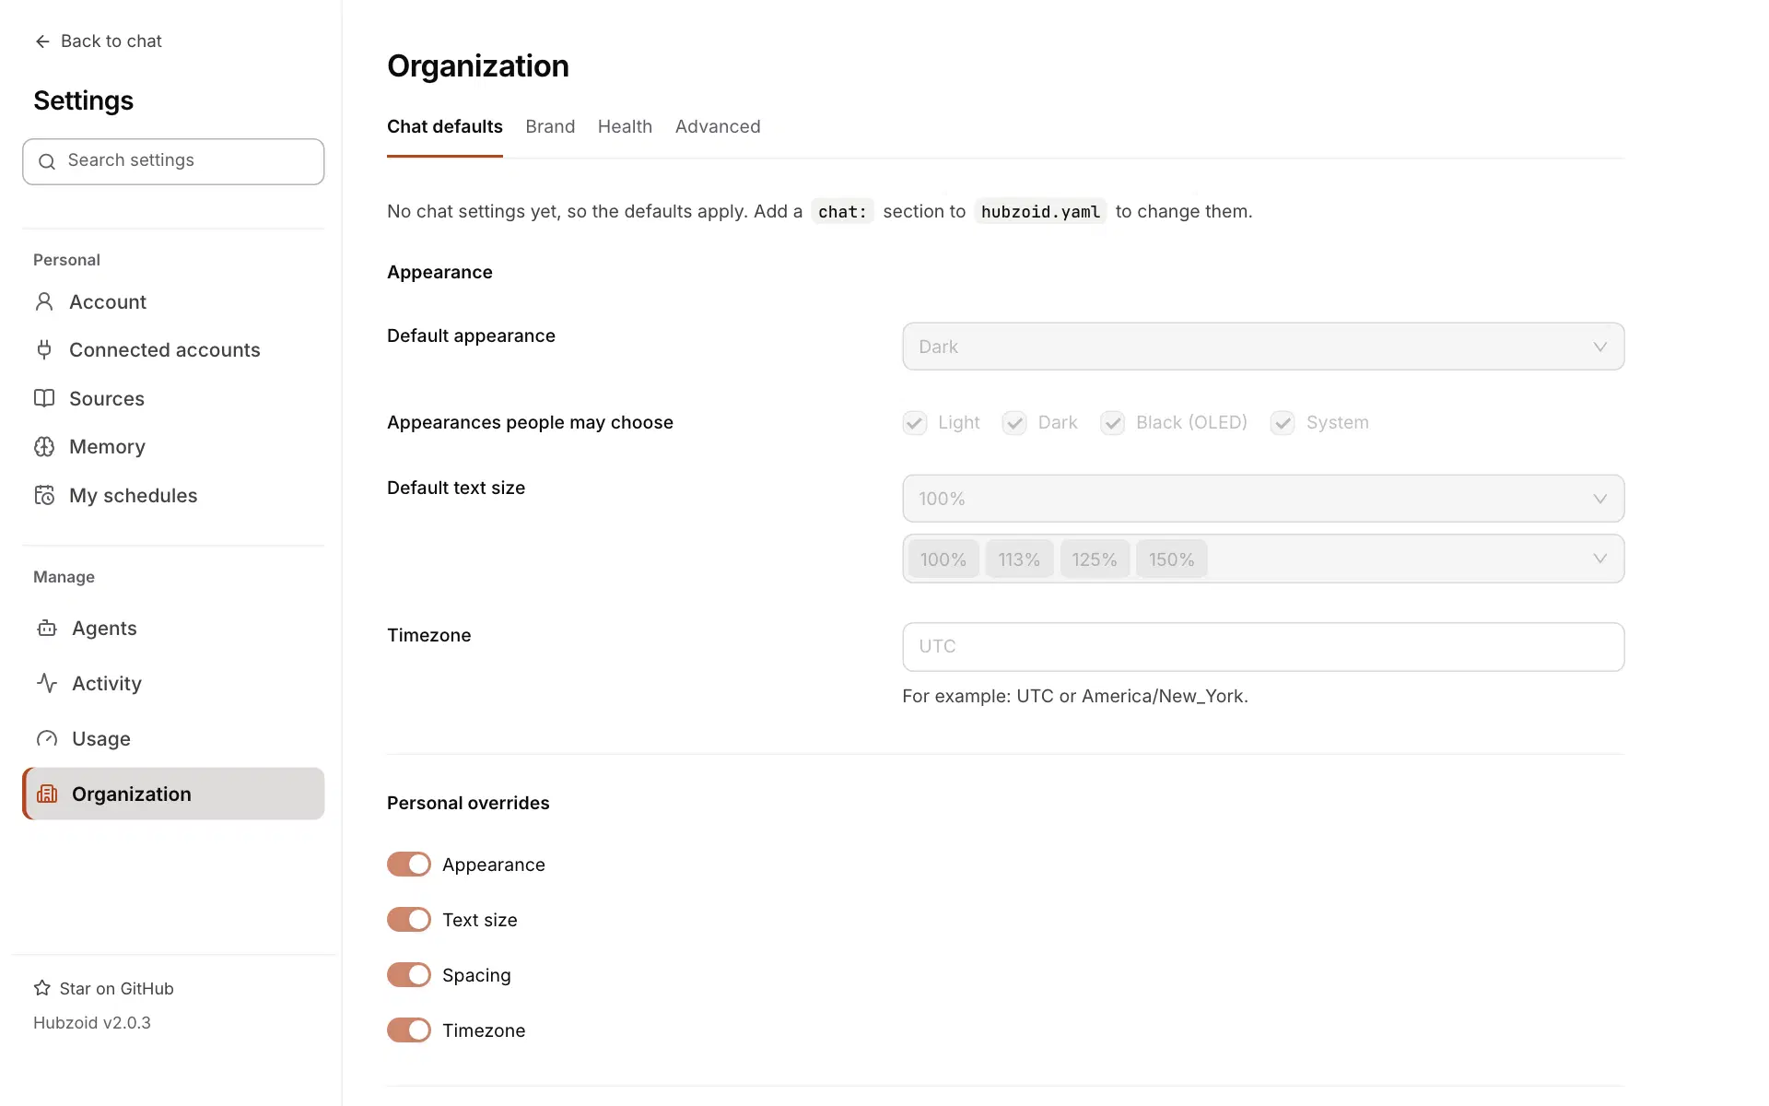Image resolution: width=1769 pixels, height=1106 pixels.
Task: Expand the allowed text sizes multi-select chevron
Action: click(x=1600, y=559)
